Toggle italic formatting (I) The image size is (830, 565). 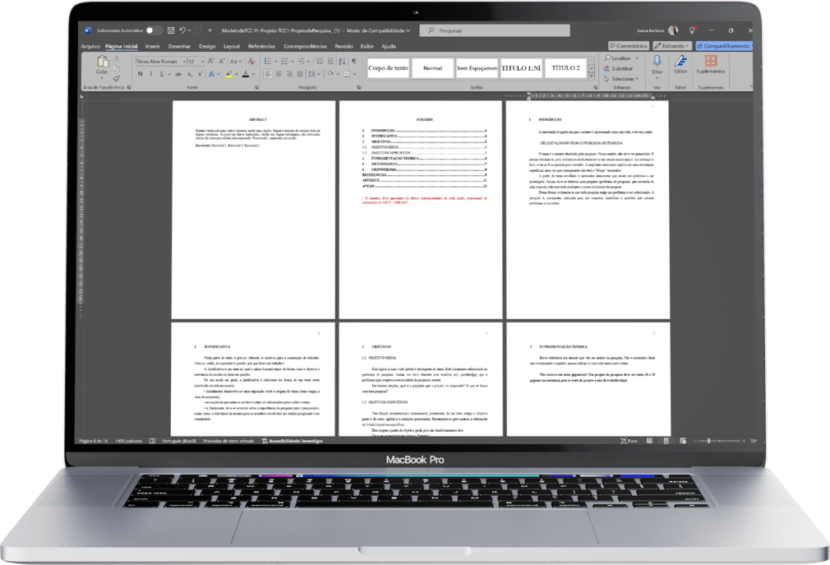coord(151,74)
